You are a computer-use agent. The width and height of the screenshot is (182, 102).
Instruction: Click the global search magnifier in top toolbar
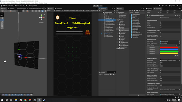click(x=166, y=6)
